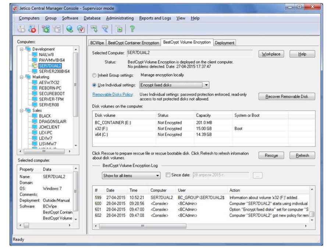This screenshot has height=252, width=331.
Task: Click the green question mark help icon
Action: tap(132, 29)
